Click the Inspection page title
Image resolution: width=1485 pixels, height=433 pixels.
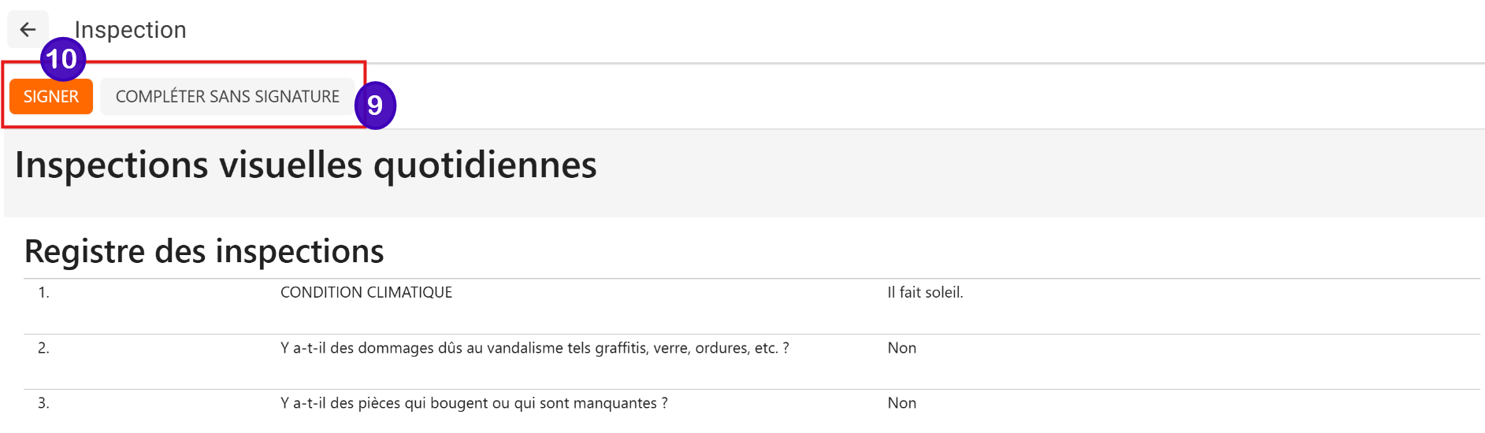coord(130,30)
